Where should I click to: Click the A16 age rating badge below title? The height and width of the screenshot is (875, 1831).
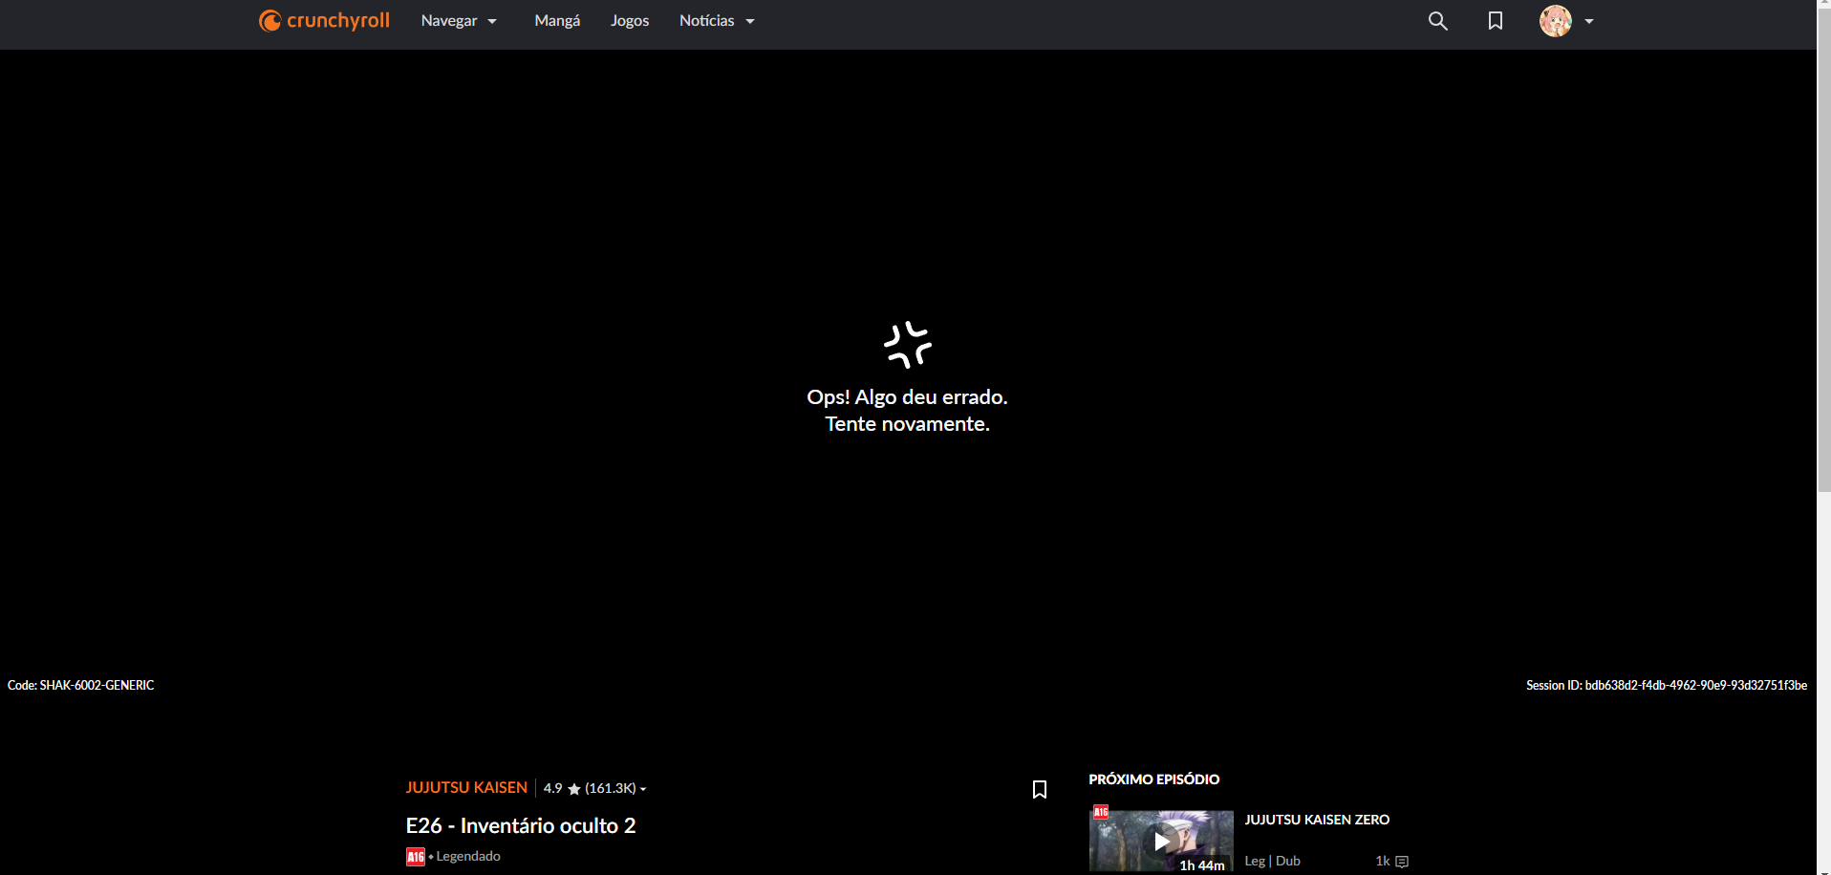(x=416, y=857)
